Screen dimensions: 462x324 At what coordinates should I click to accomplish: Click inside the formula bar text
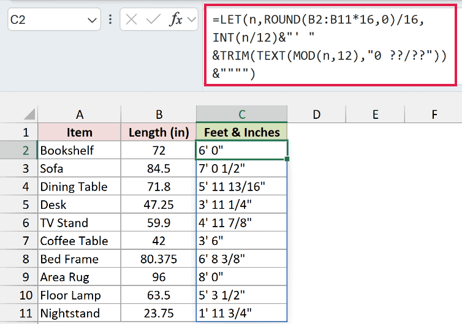pyautogui.click(x=330, y=47)
